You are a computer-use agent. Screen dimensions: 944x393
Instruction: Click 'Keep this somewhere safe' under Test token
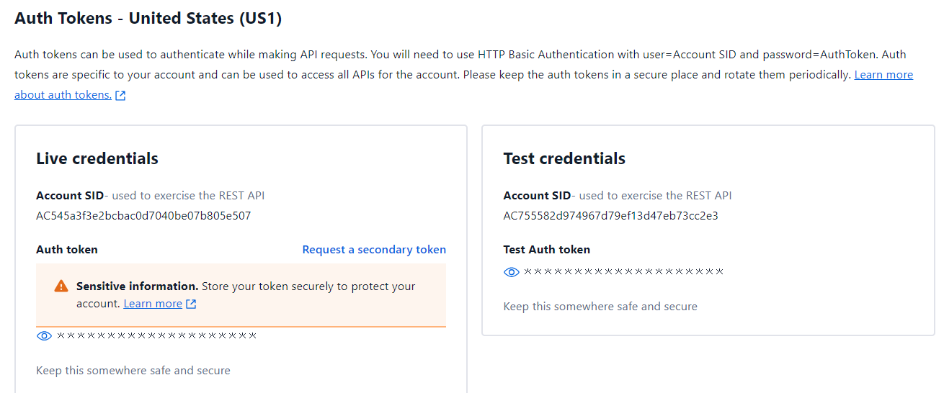(600, 307)
